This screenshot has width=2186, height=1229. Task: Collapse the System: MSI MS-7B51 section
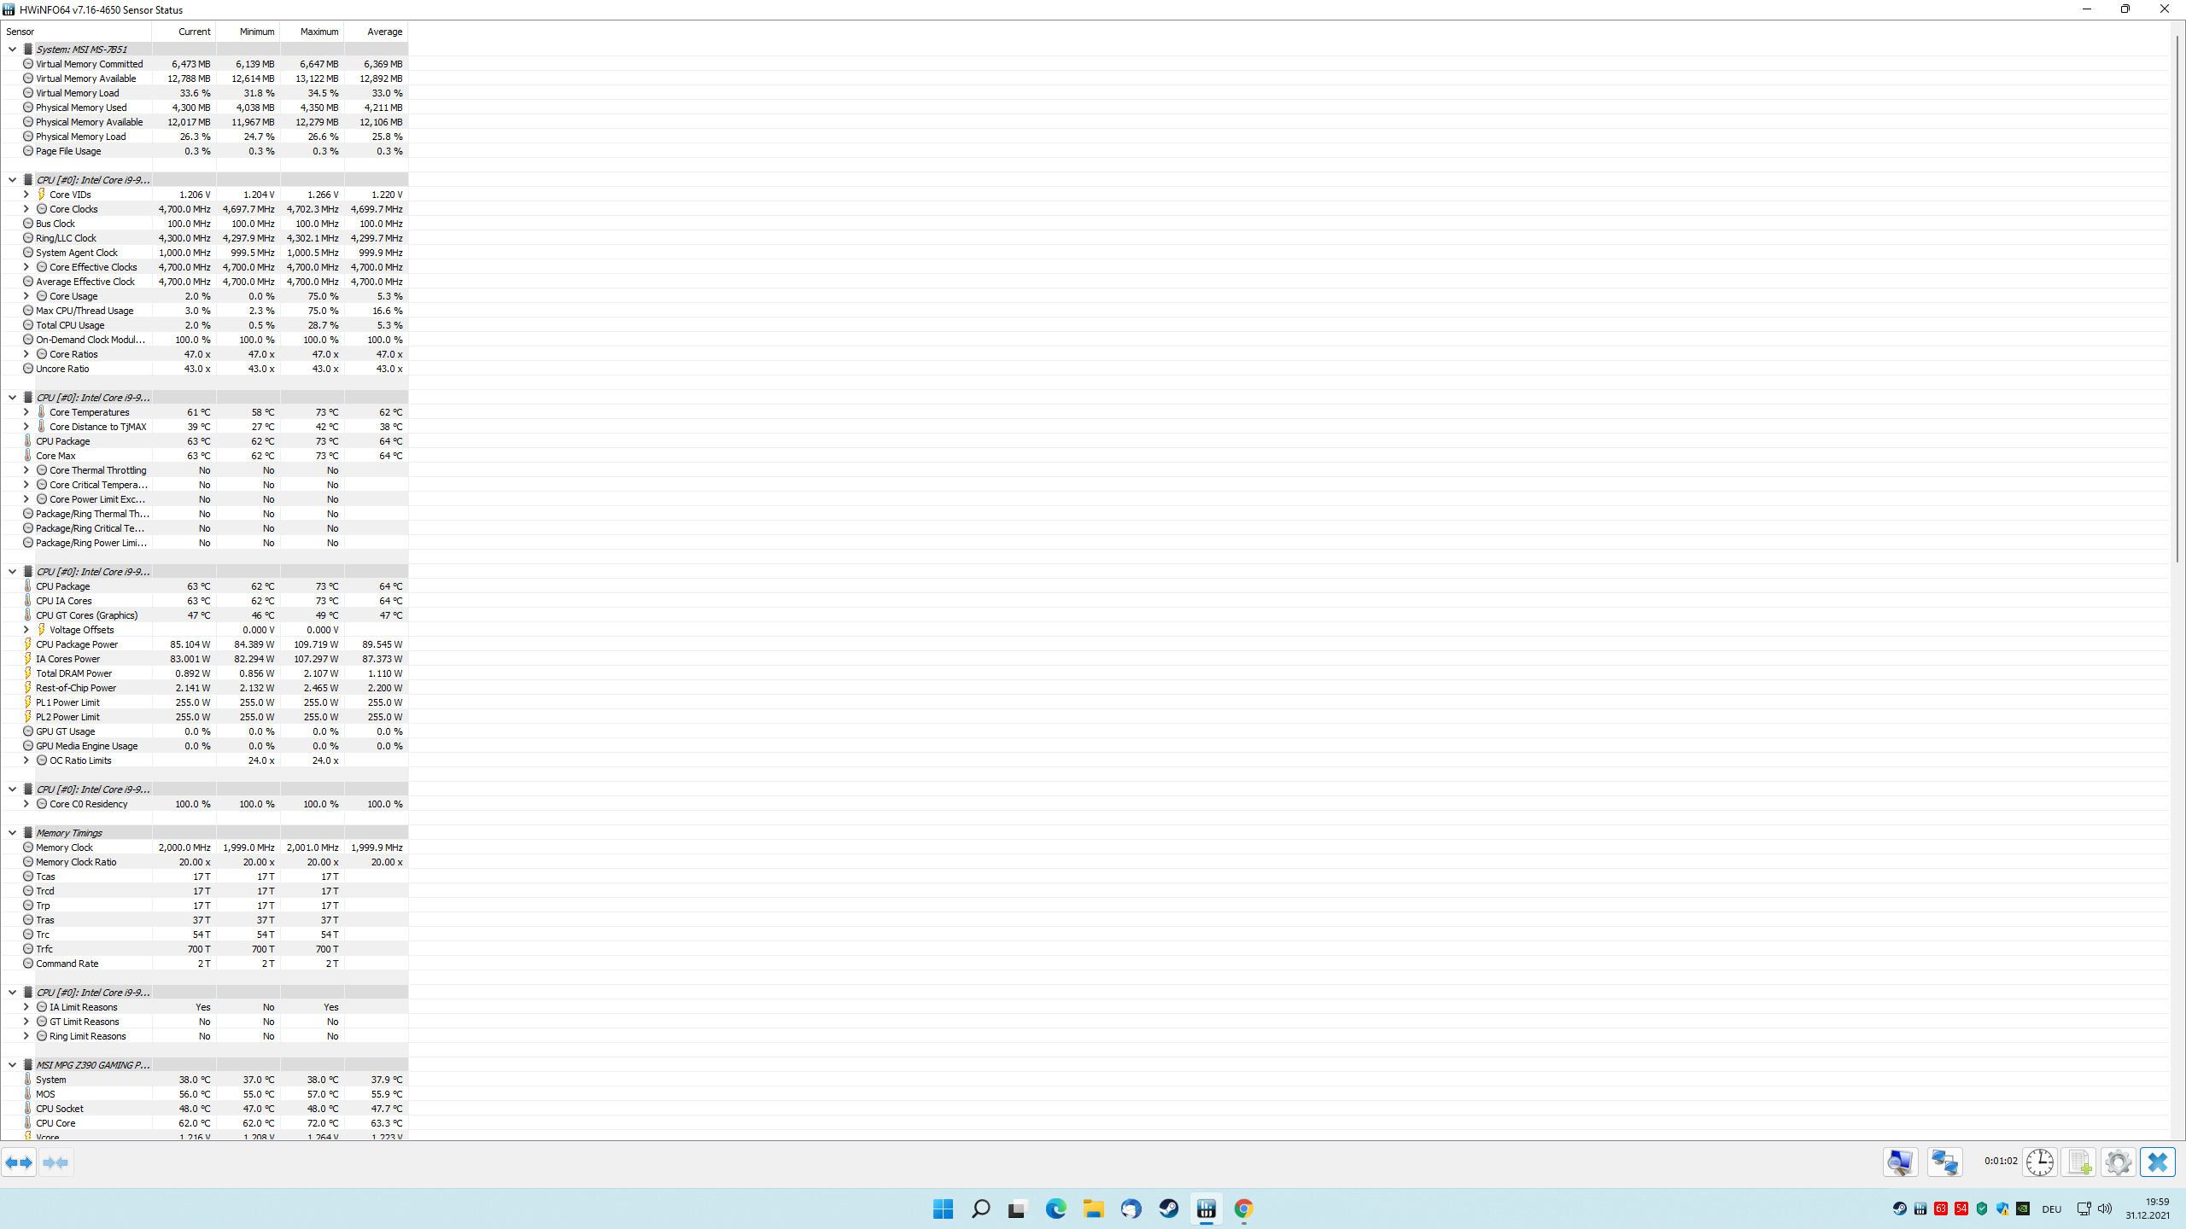click(x=12, y=49)
